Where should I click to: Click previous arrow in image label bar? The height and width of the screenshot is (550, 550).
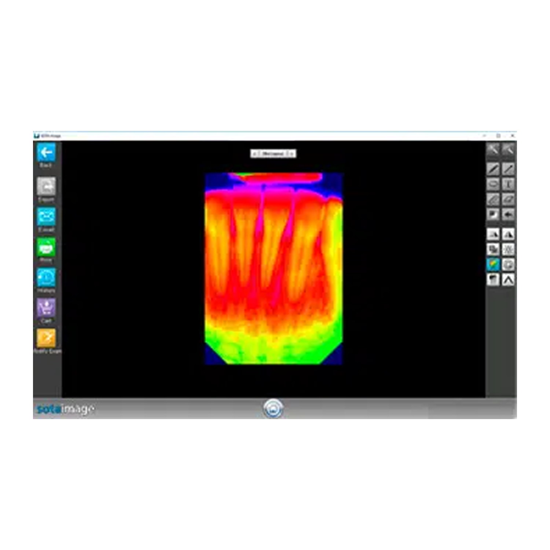pos(255,154)
